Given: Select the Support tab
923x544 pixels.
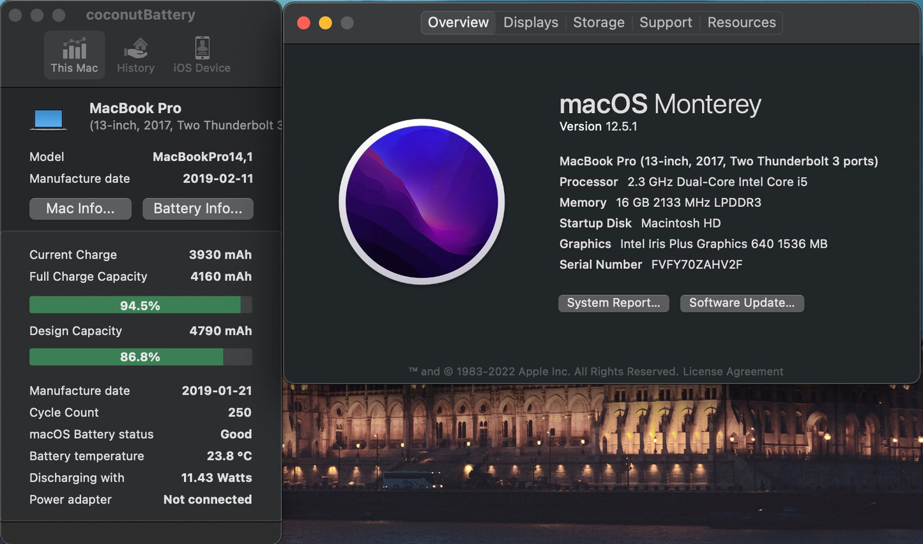Looking at the screenshot, I should [666, 22].
